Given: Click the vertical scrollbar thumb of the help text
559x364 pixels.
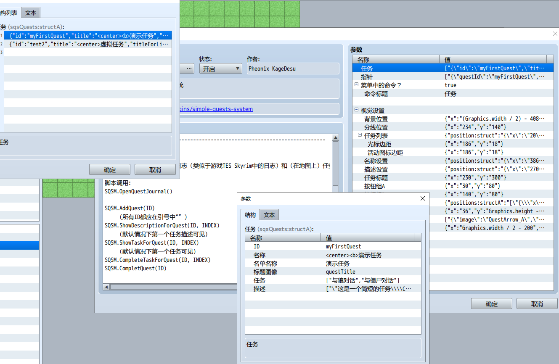Looking at the screenshot, I should pyautogui.click(x=335, y=163).
